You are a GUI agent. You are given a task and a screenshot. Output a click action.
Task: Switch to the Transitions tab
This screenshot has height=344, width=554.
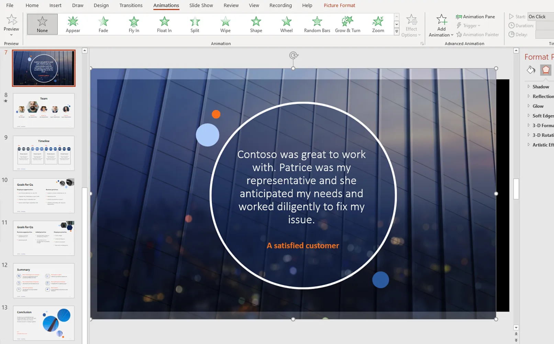131,5
